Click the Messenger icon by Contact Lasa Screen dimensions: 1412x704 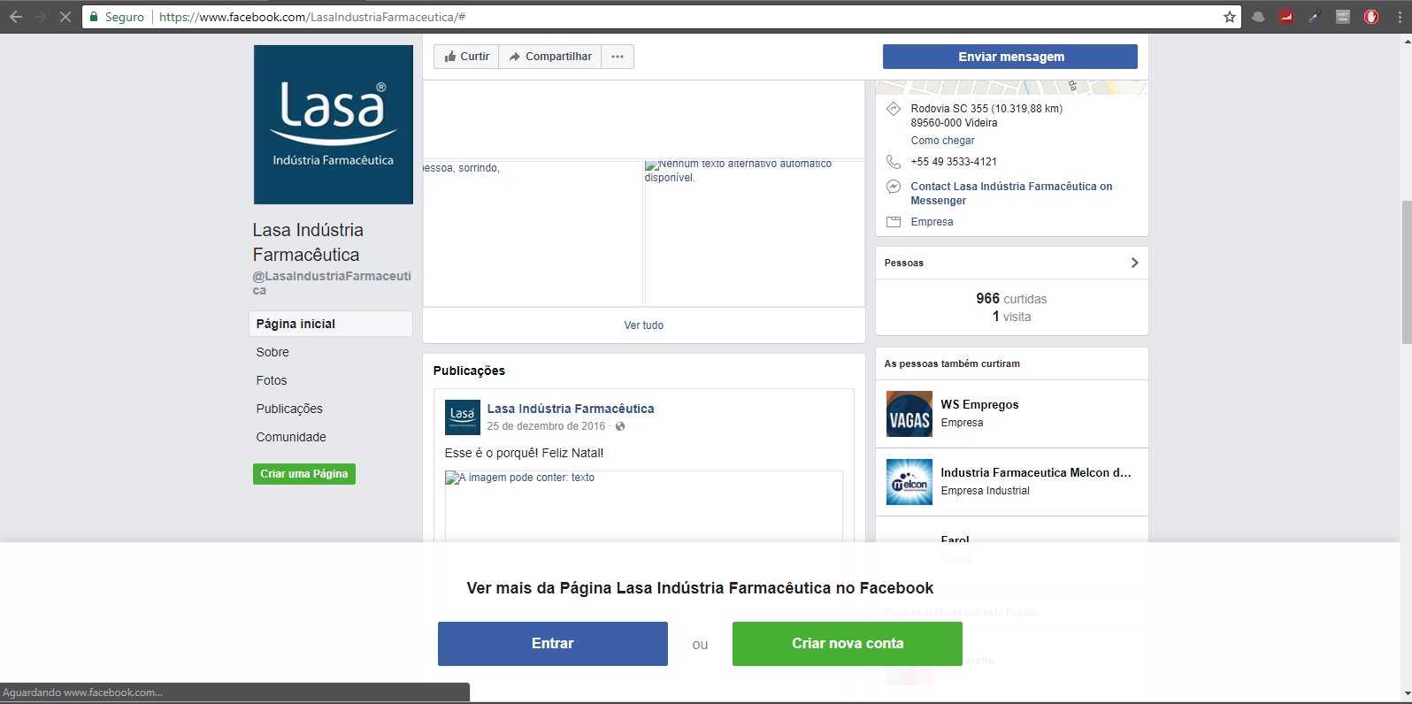point(894,187)
